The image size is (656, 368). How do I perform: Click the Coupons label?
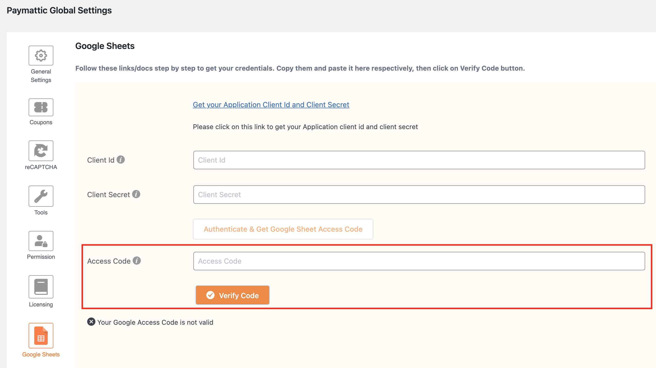(x=41, y=122)
